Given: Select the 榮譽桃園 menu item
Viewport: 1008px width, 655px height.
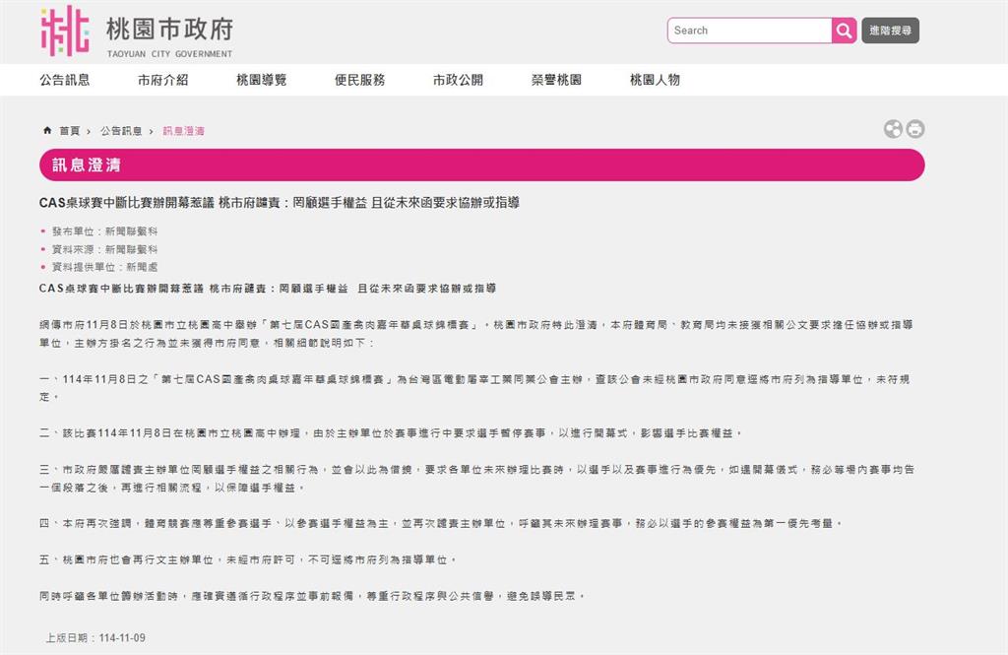Looking at the screenshot, I should tap(554, 80).
